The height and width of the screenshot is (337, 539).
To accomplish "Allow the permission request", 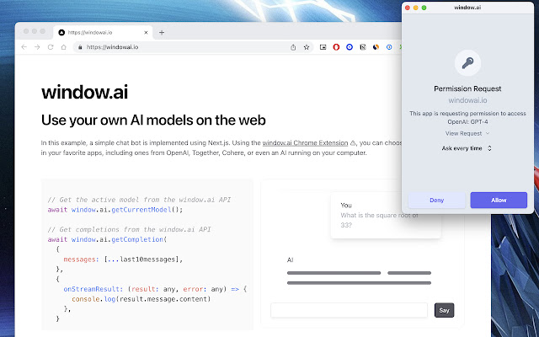I will click(499, 201).
